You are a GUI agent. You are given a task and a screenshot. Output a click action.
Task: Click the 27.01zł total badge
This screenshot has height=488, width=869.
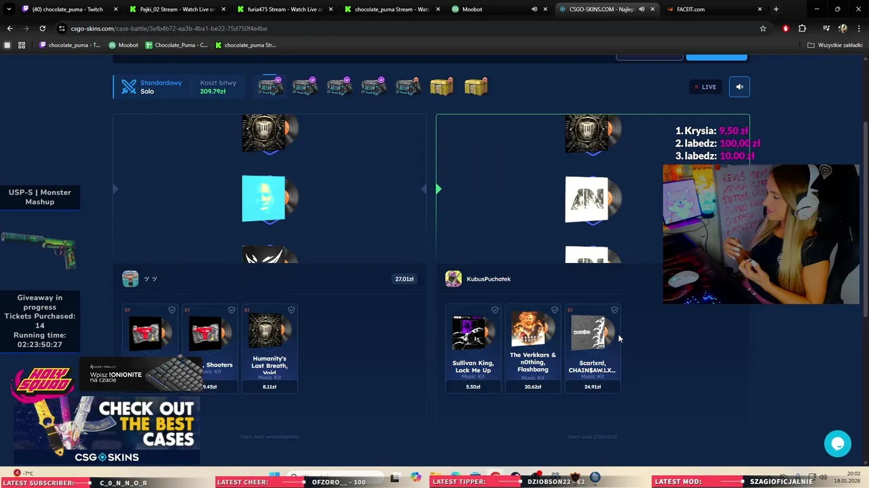pos(405,279)
